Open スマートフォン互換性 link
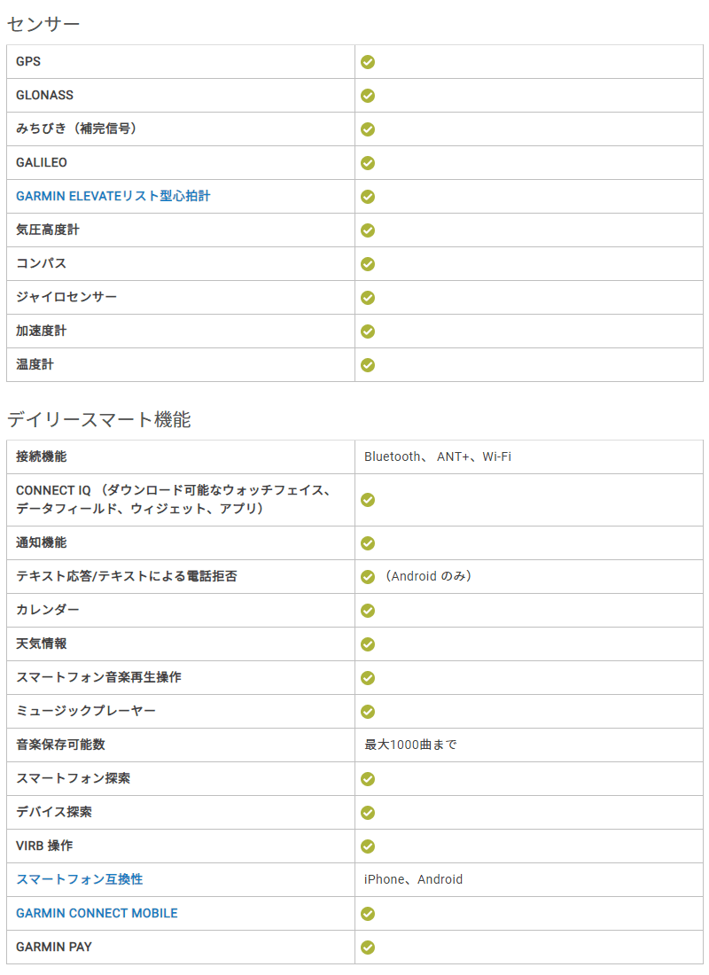The width and height of the screenshot is (709, 975). pyautogui.click(x=80, y=879)
